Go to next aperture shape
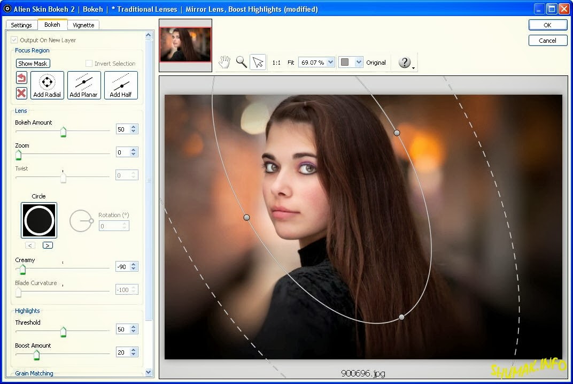Viewport: 573px width, 384px height. (48, 245)
